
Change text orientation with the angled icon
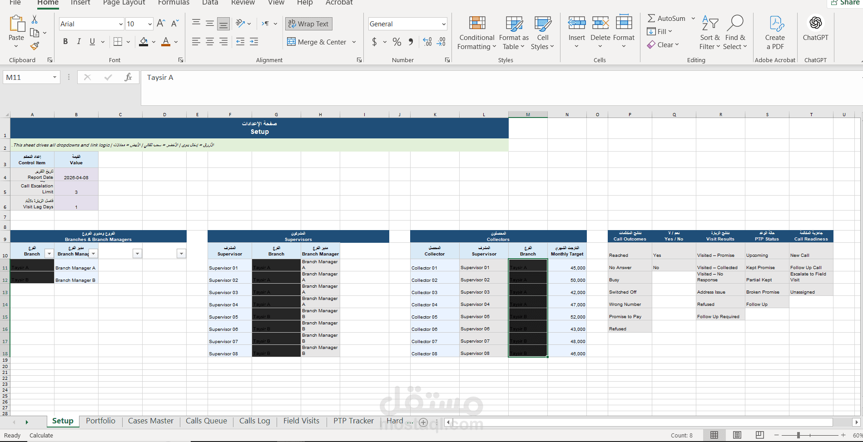[x=240, y=24]
